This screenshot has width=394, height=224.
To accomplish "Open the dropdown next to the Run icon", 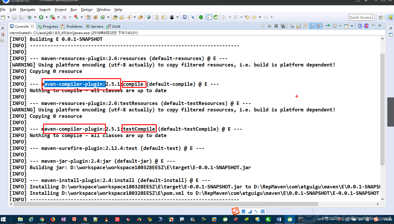I will click(x=46, y=17).
